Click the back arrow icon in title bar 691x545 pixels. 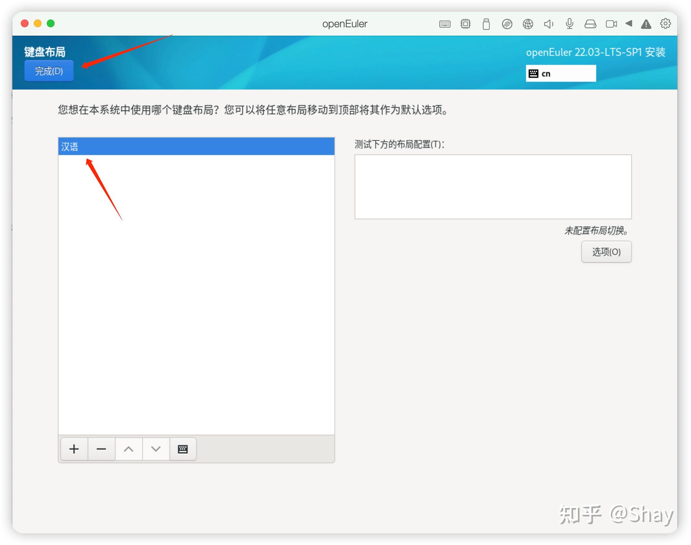tap(629, 24)
